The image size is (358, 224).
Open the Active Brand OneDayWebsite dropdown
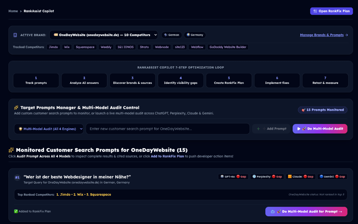tap(103, 35)
